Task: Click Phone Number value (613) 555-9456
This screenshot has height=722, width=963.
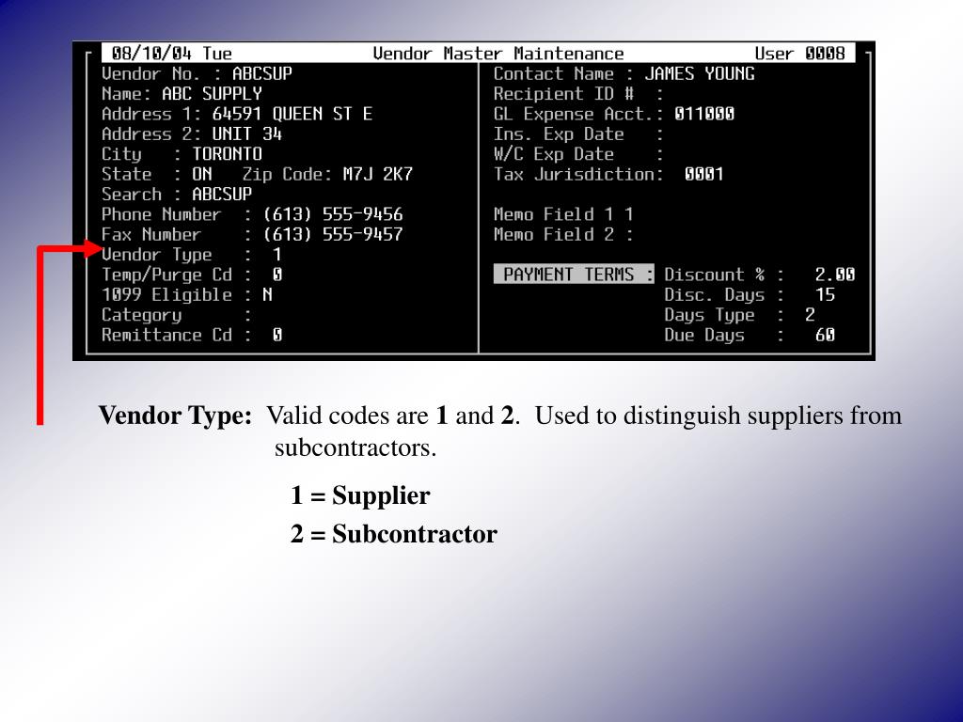Action: (332, 214)
